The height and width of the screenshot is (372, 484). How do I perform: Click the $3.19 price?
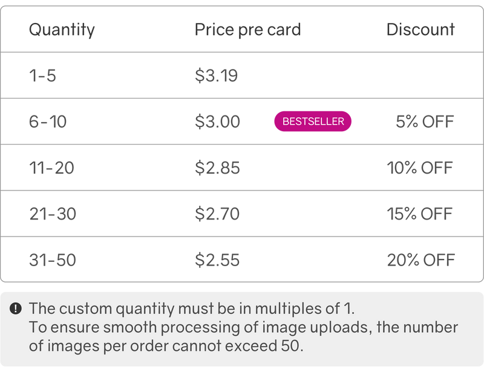point(217,76)
